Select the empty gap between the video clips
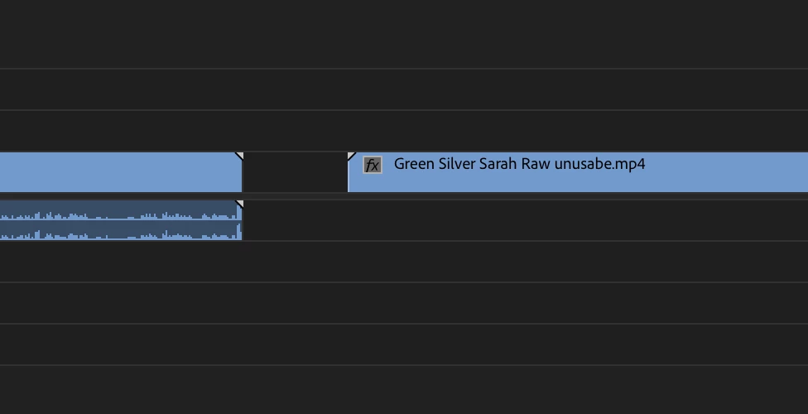The image size is (808, 414). tap(296, 172)
